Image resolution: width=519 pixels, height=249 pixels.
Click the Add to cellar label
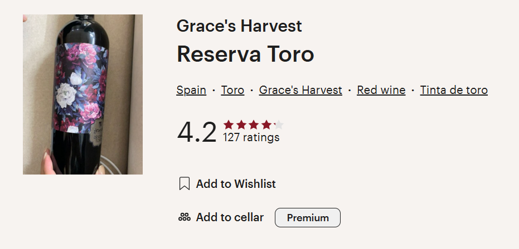[230, 217]
